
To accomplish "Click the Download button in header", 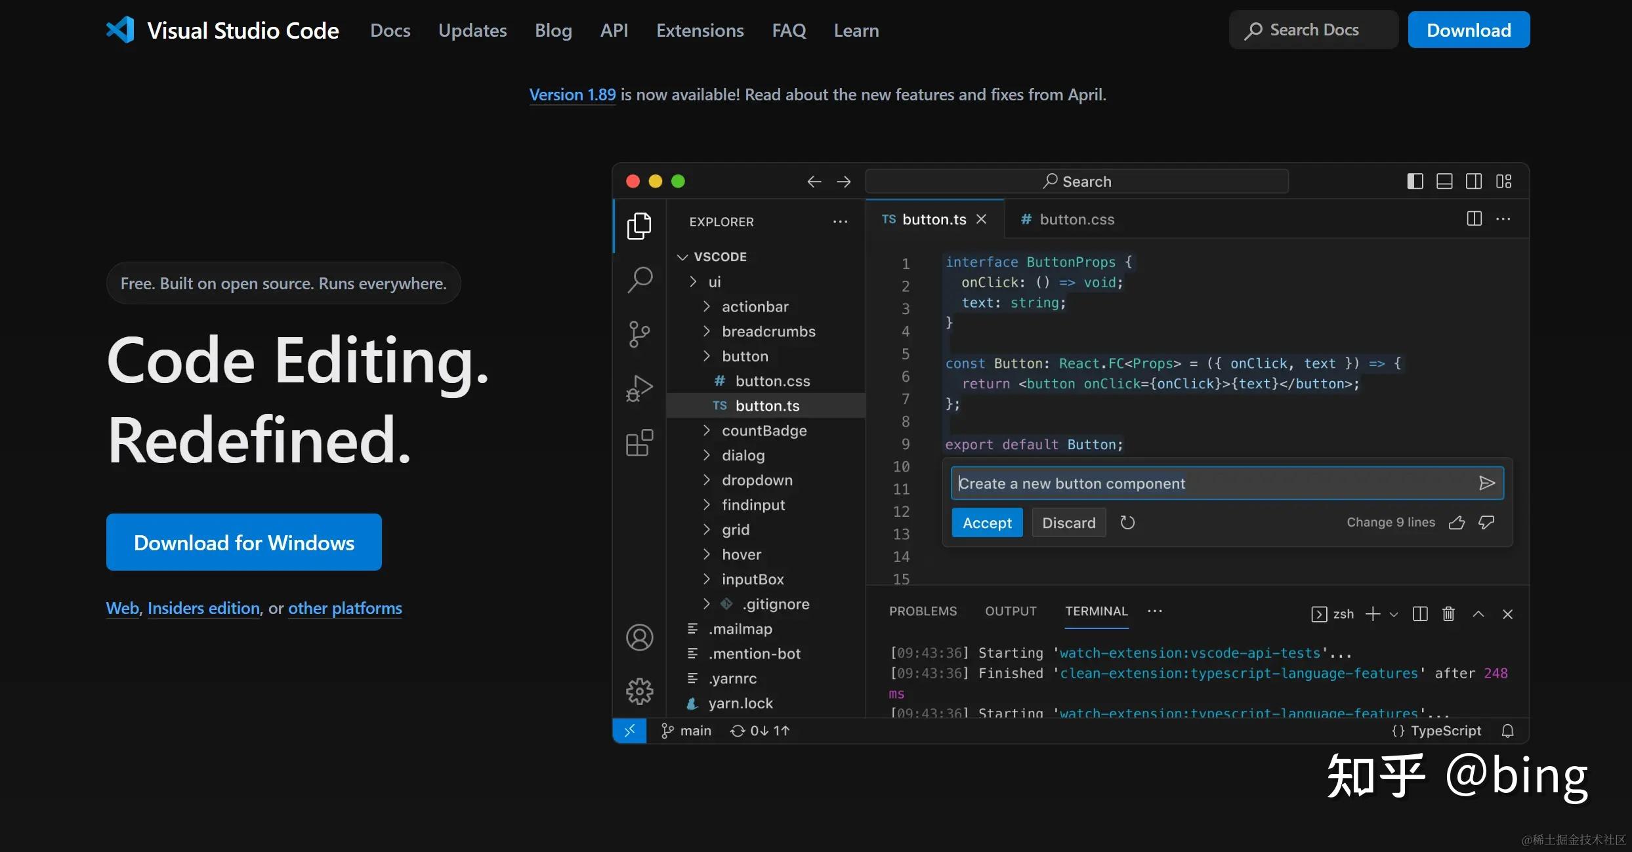I will [1469, 30].
